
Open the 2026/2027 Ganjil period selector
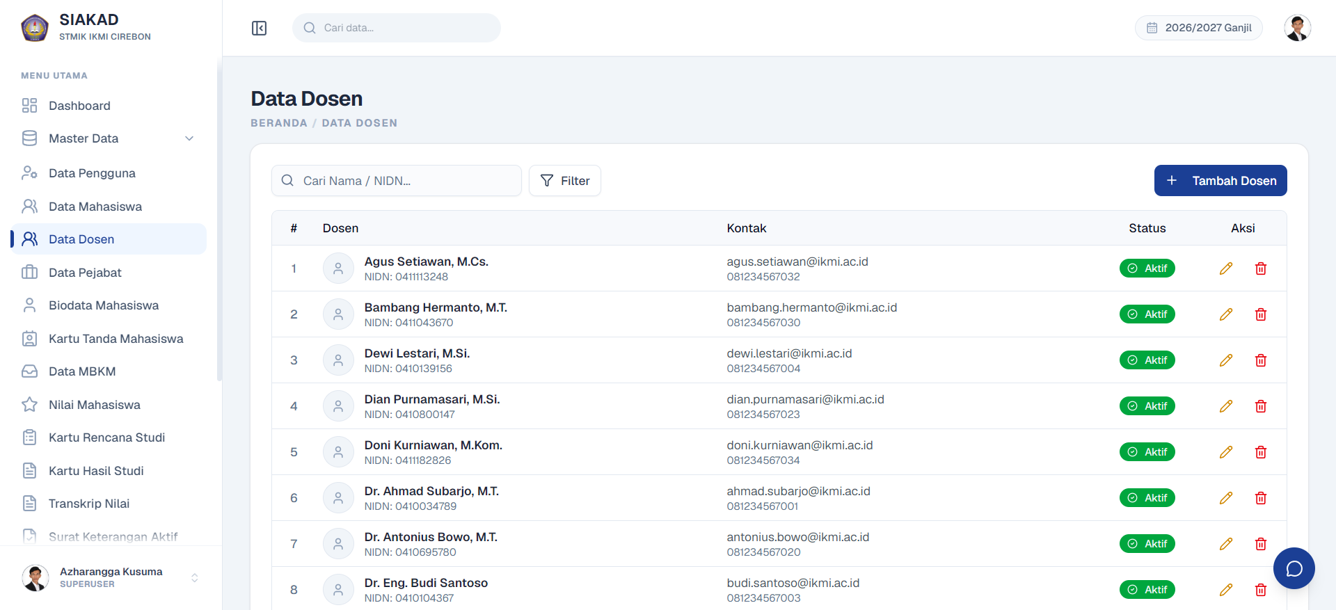pos(1199,28)
